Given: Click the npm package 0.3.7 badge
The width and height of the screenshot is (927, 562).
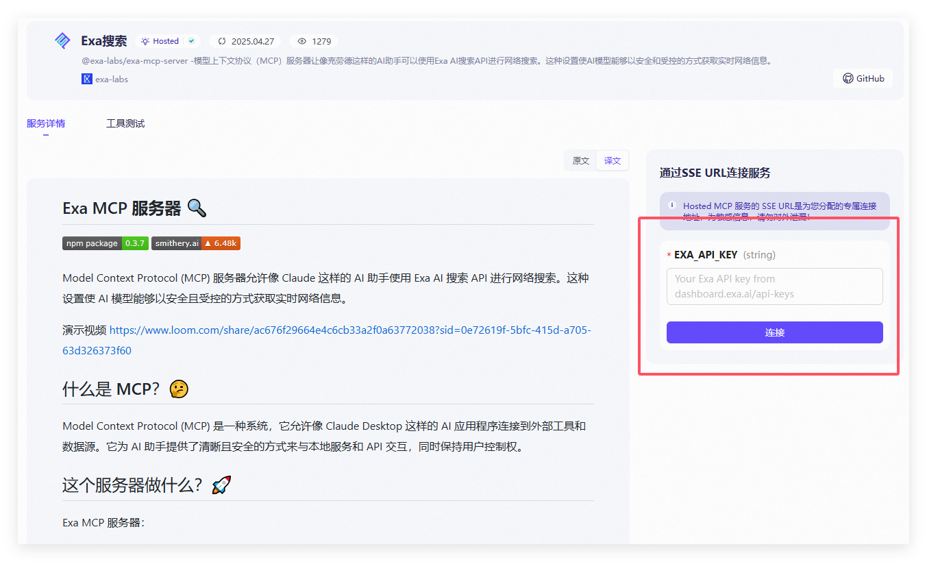Looking at the screenshot, I should pyautogui.click(x=106, y=243).
